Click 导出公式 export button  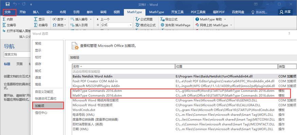click(x=169, y=19)
